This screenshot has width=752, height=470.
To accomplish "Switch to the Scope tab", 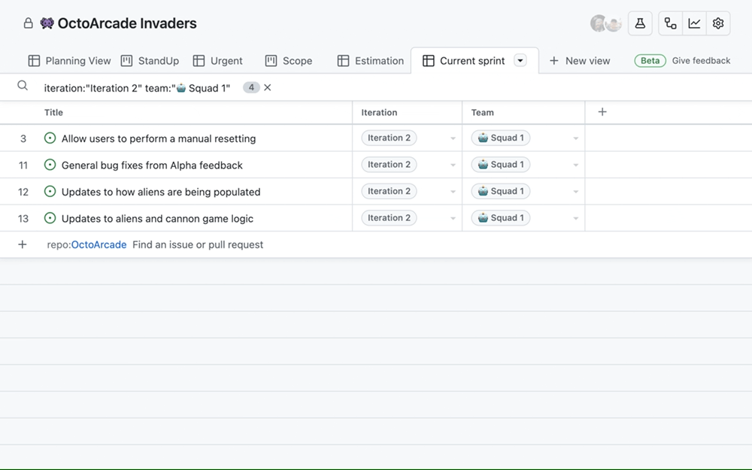I will (x=289, y=61).
